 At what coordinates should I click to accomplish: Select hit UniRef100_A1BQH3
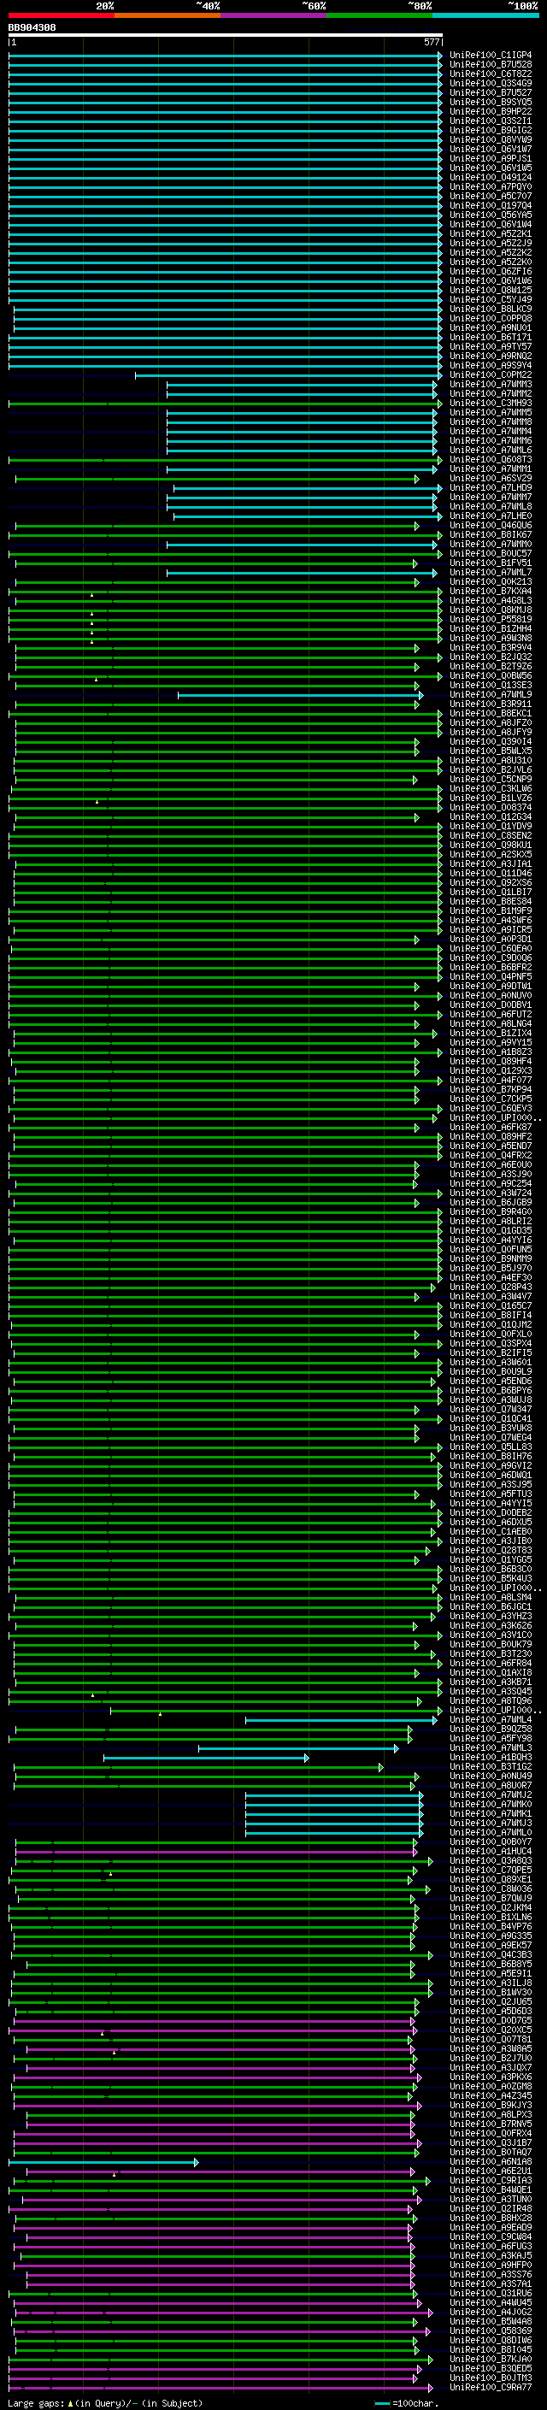[491, 1757]
